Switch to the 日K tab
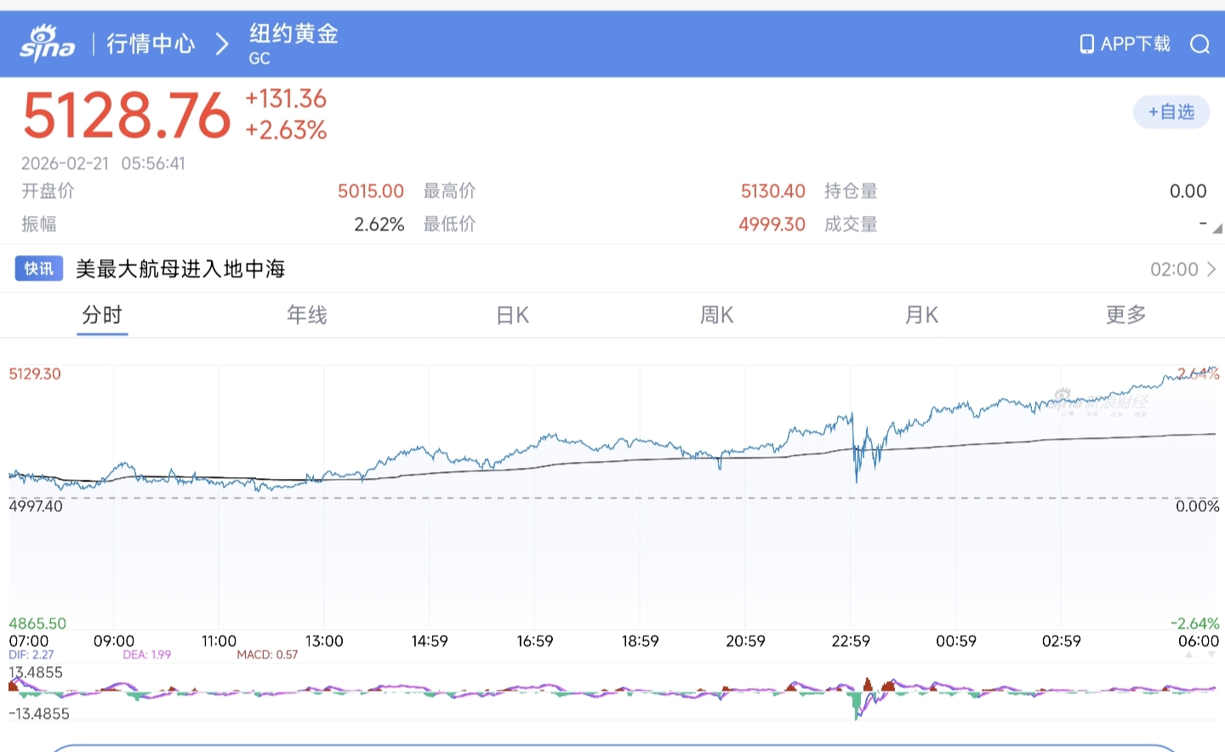Image resolution: width=1225 pixels, height=752 pixels. pos(512,316)
